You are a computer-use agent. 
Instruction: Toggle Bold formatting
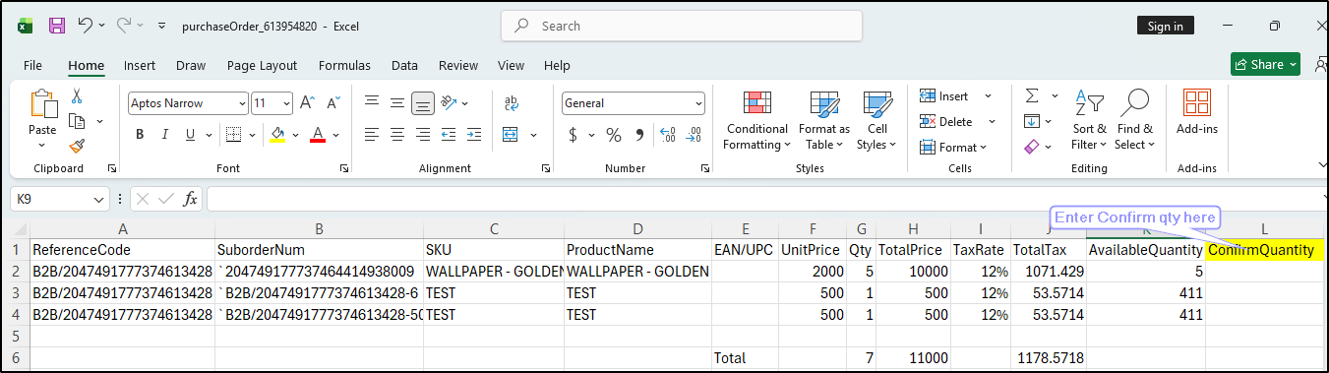coord(140,135)
